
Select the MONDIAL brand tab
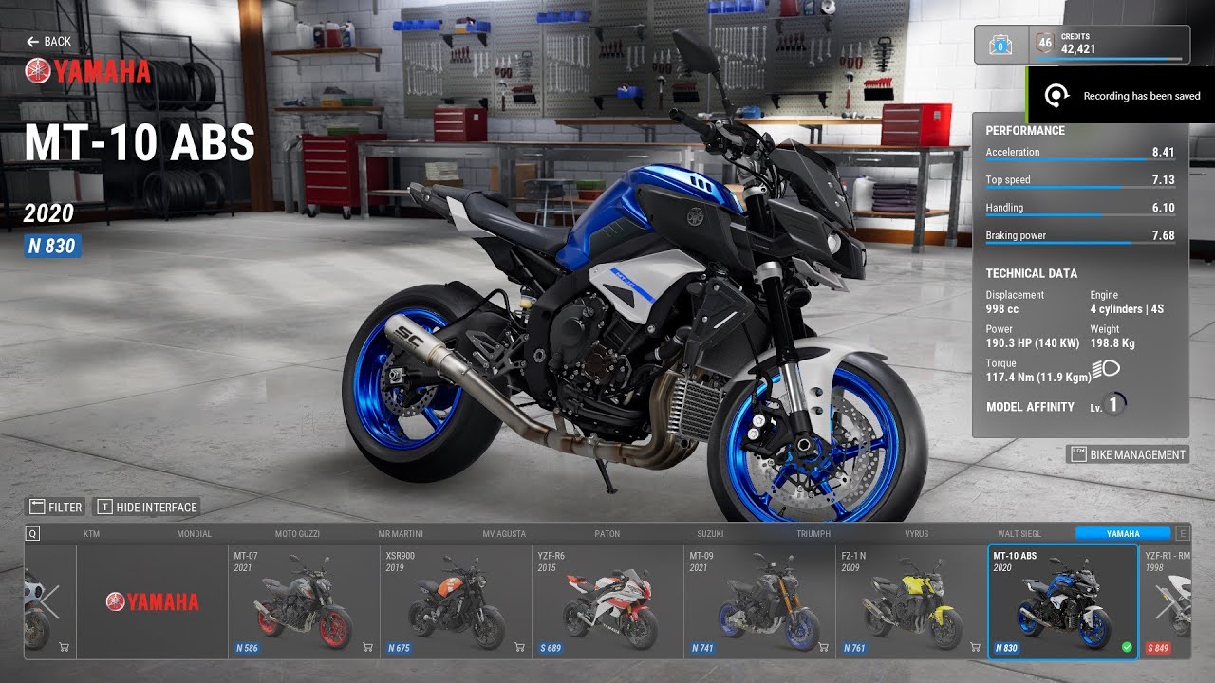(x=195, y=534)
